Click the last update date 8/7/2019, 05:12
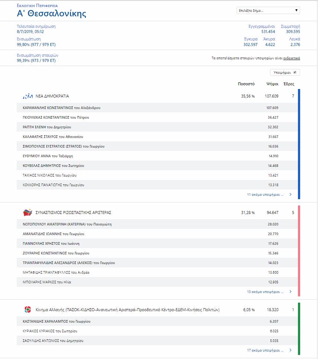Viewport: 318px width, 359px height. pyautogui.click(x=30, y=32)
